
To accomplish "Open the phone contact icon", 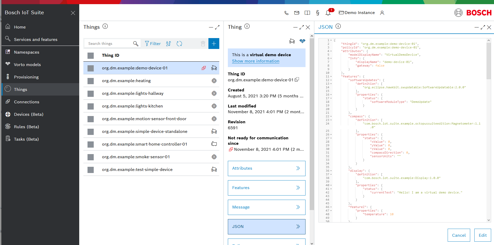I will tap(286, 13).
